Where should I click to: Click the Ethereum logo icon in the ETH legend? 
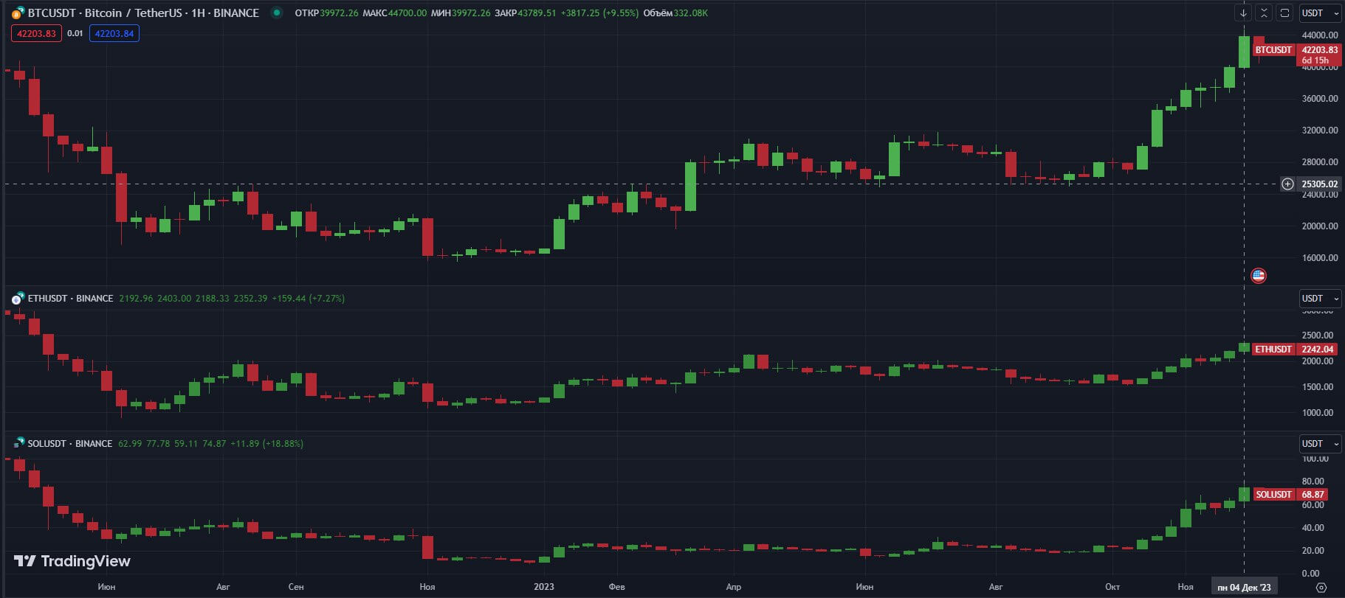[16, 299]
